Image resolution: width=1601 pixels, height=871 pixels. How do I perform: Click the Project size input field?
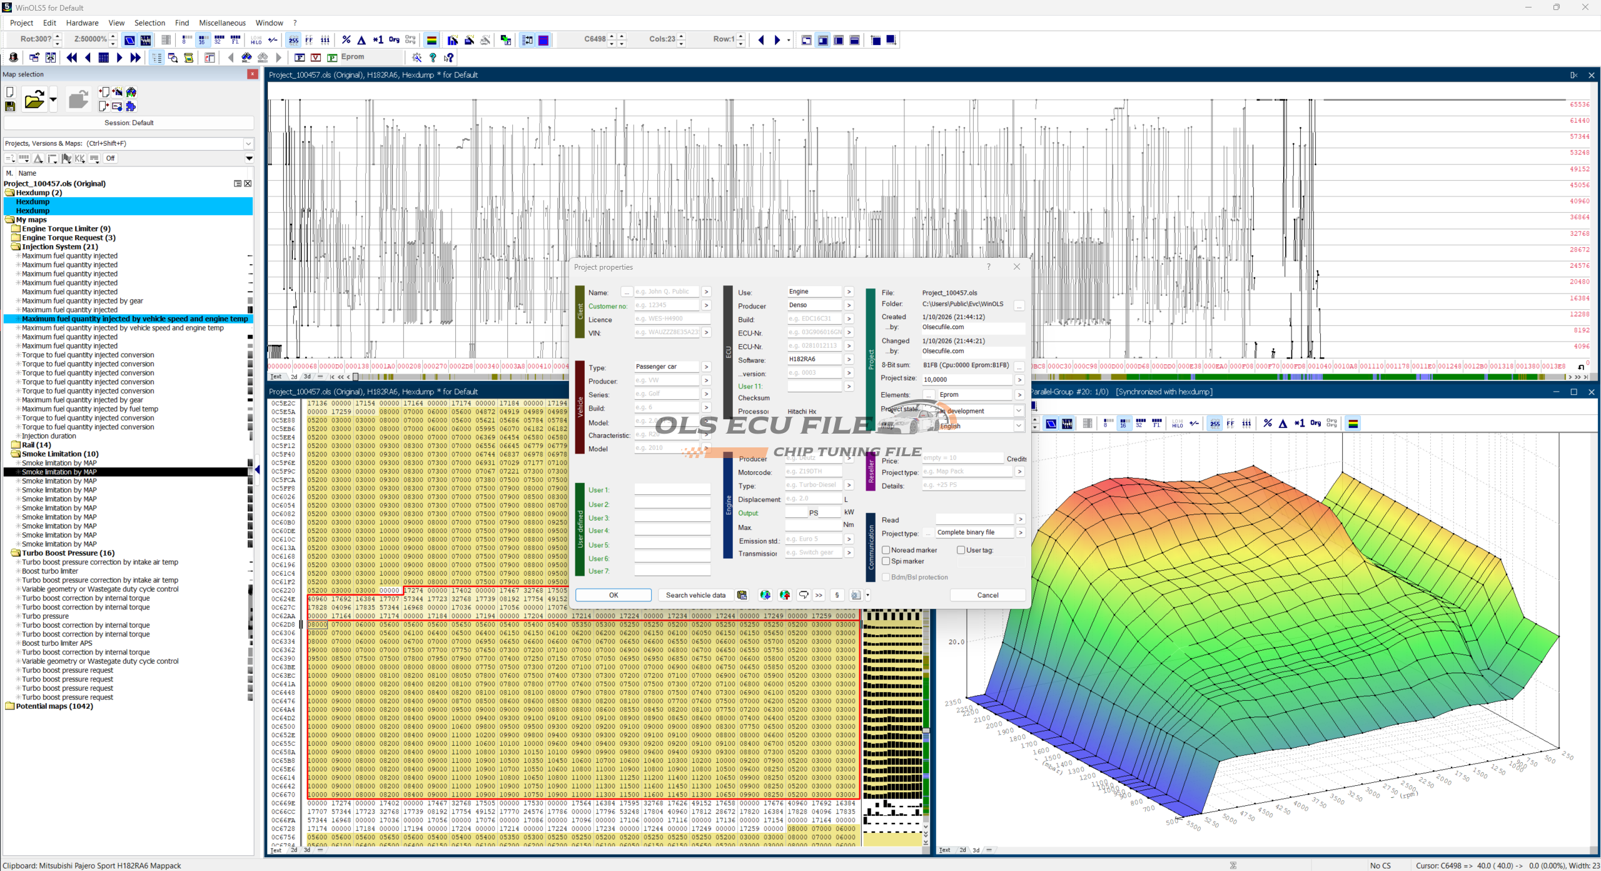967,379
